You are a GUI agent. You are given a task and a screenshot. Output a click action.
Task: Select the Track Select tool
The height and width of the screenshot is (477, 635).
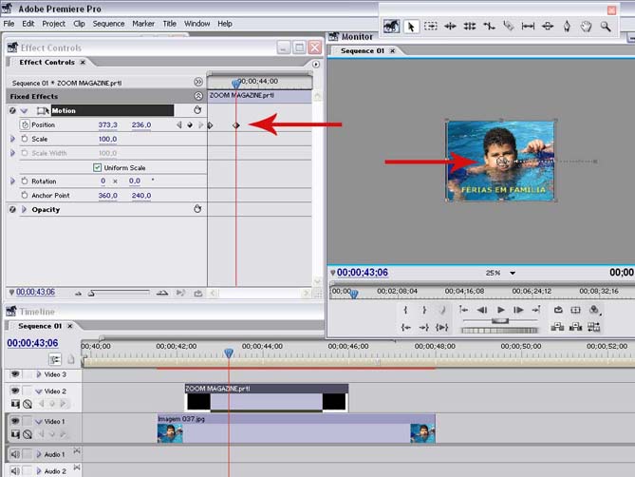431,27
